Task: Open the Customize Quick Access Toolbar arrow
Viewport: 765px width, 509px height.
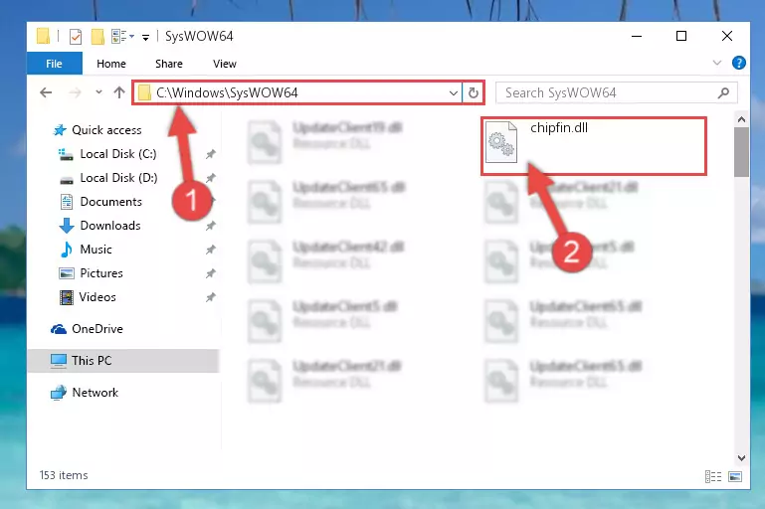Action: pos(145,38)
